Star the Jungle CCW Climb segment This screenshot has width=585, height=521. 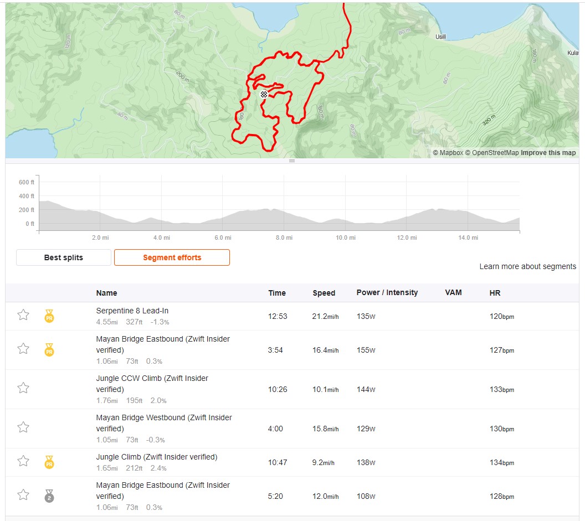tap(23, 388)
